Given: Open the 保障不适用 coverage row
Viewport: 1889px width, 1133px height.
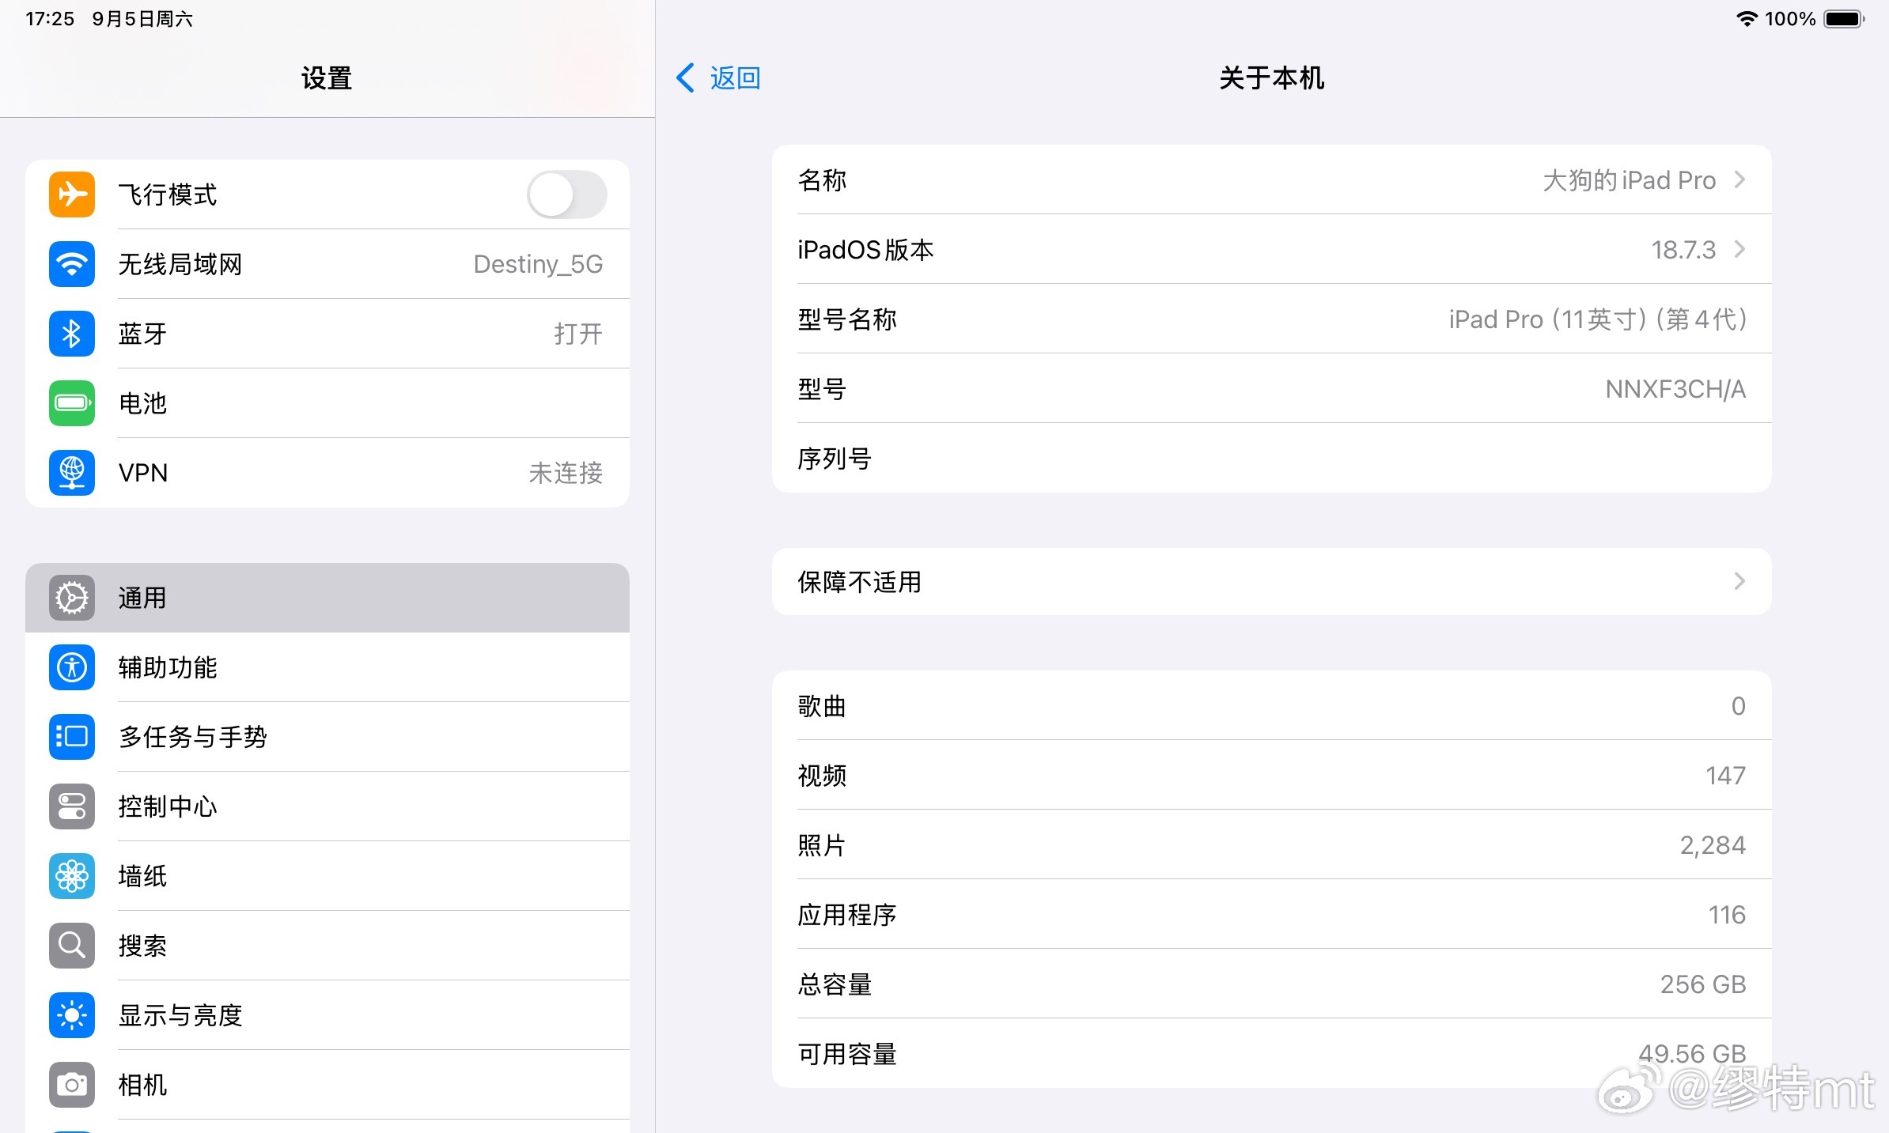Looking at the screenshot, I should tap(1271, 581).
